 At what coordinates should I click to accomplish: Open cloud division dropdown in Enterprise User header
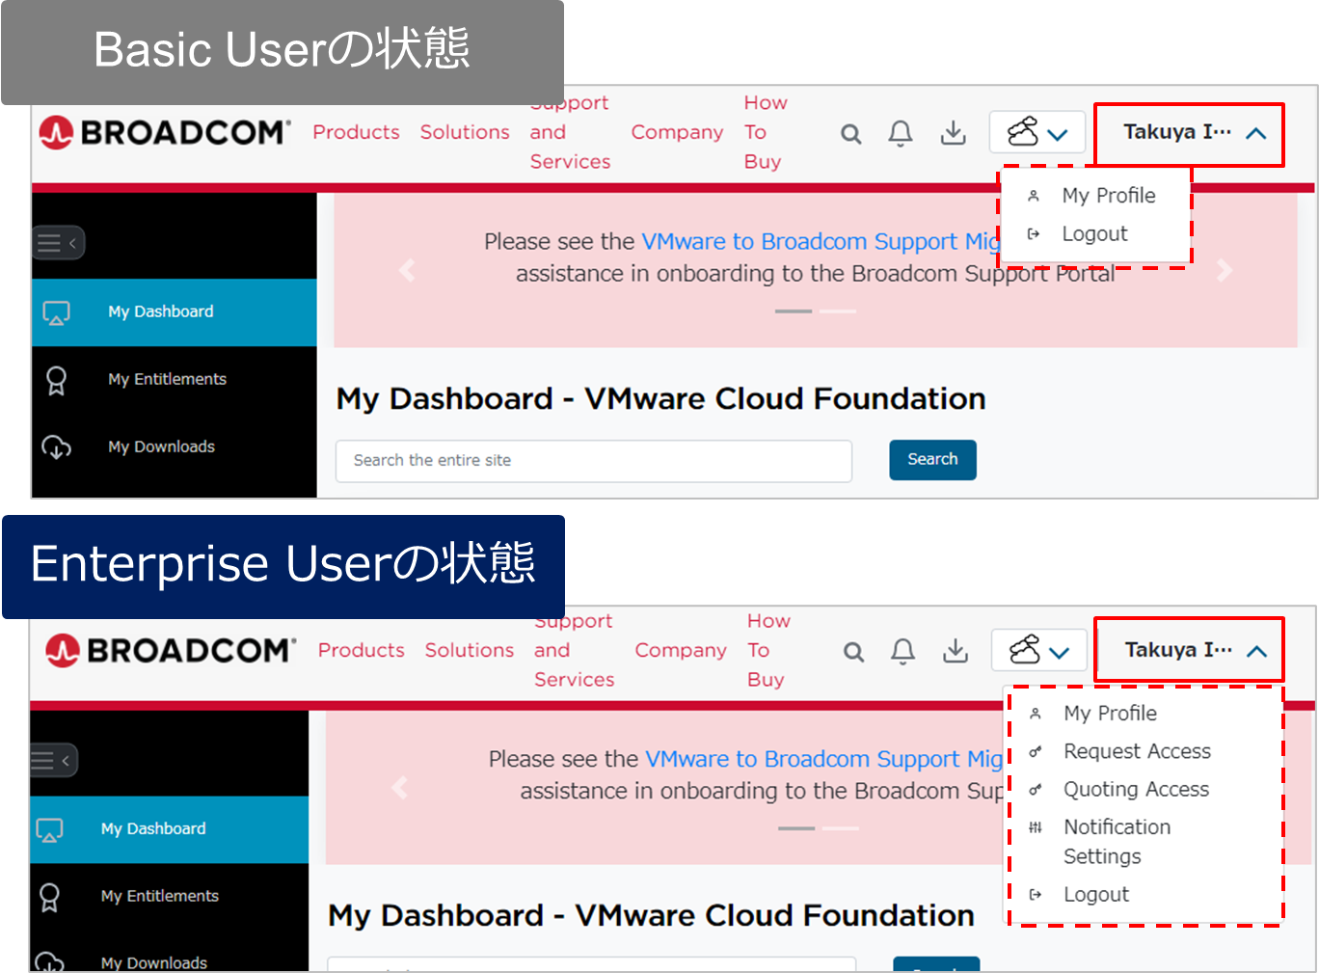1039,650
